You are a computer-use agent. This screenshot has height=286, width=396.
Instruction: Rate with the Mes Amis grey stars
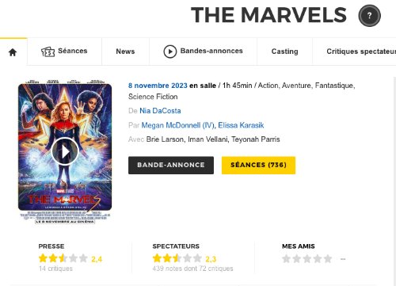pyautogui.click(x=307, y=259)
